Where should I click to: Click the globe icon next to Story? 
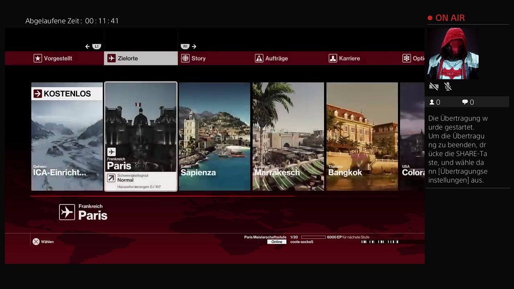185,59
